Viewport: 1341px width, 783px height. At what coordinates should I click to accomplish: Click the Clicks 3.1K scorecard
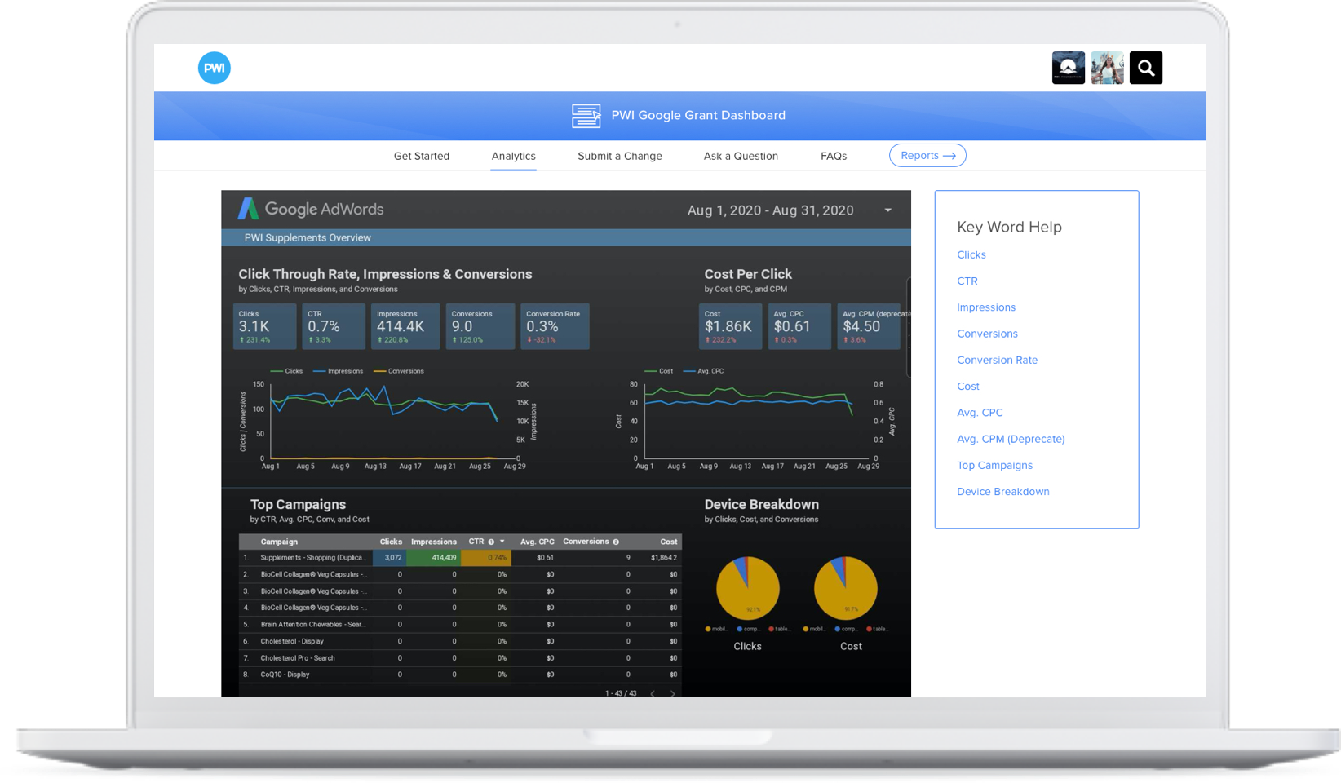(264, 326)
